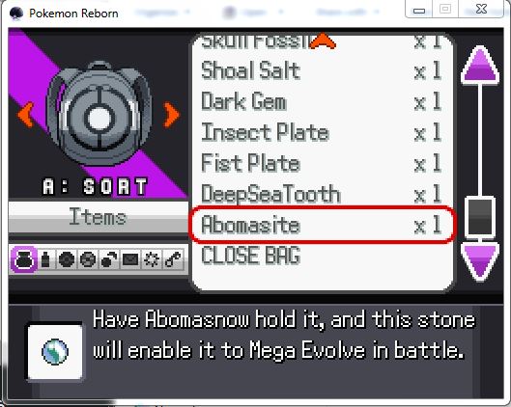Click the dark scrollbar thumb

point(480,217)
